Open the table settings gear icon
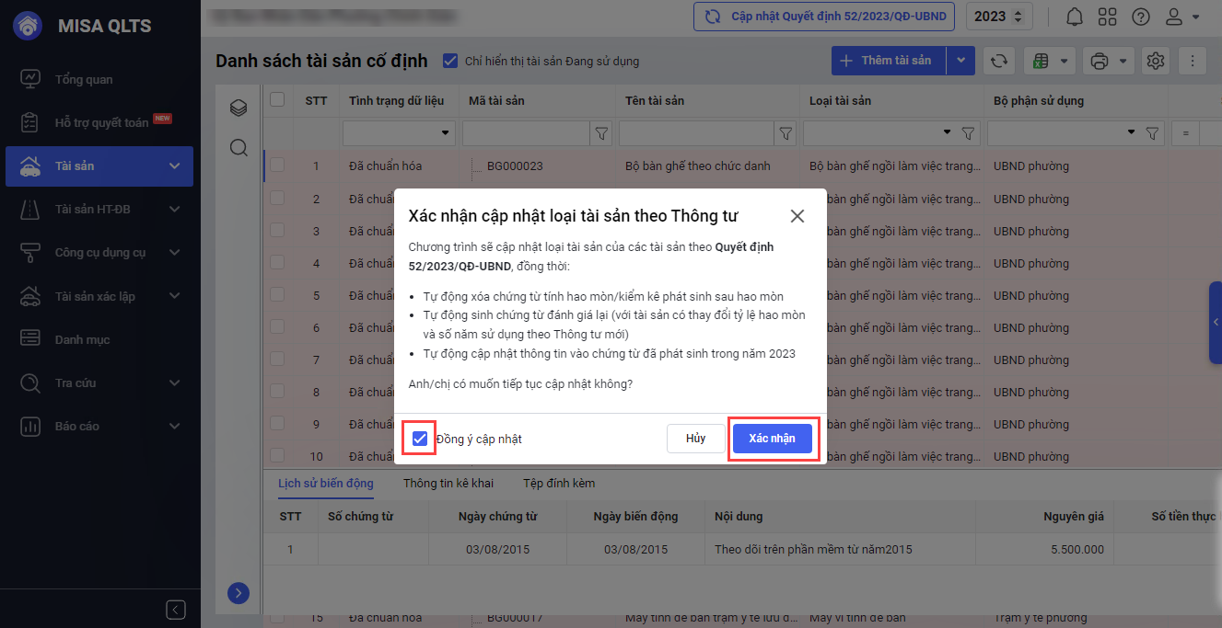Image resolution: width=1222 pixels, height=628 pixels. tap(1156, 61)
